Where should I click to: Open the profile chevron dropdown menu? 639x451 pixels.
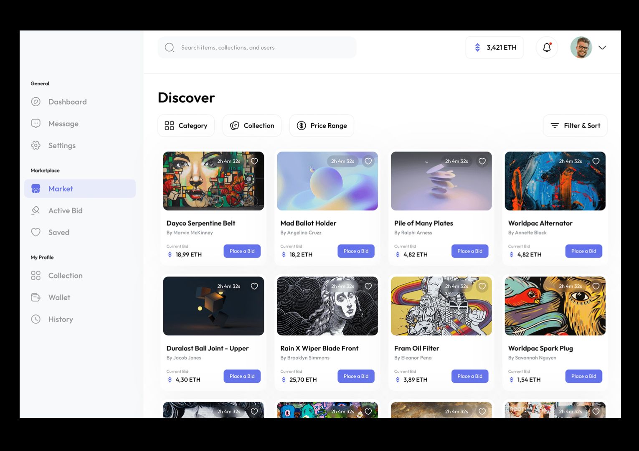603,47
